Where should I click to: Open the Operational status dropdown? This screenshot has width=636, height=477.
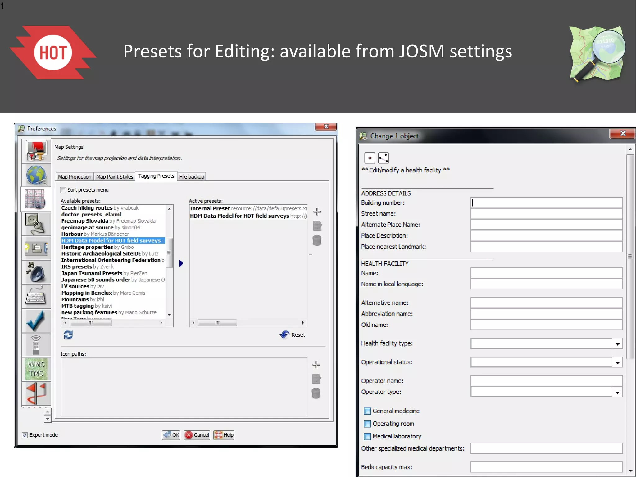[x=617, y=362]
